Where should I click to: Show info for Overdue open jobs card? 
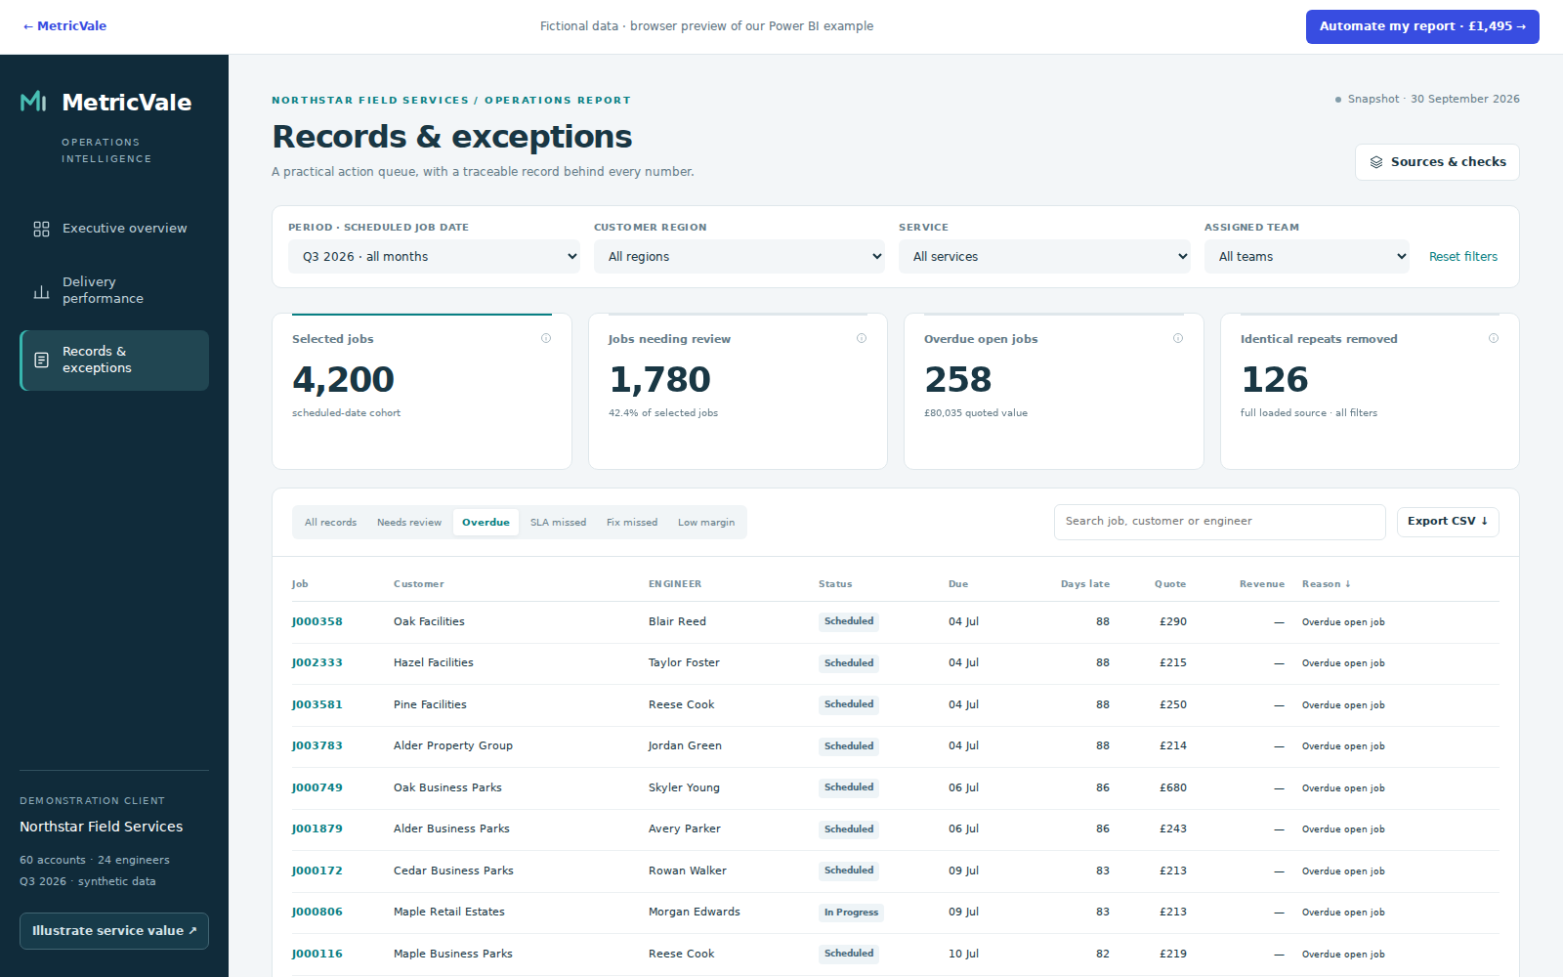coord(1178,338)
